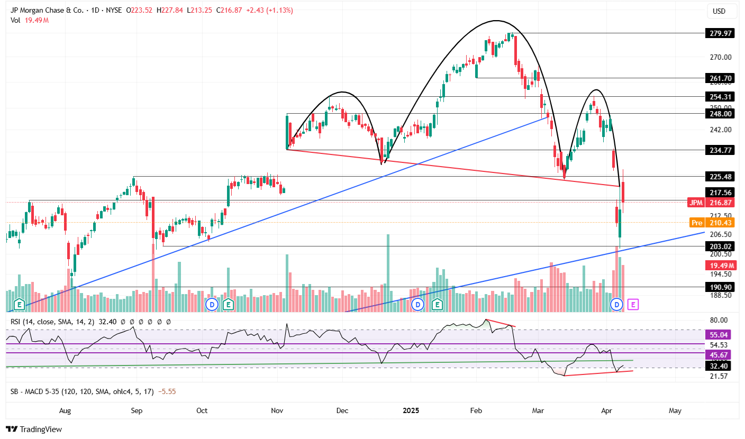Click the 190.90 price level label
Viewport: 745px width, 439px height.
tap(720, 287)
